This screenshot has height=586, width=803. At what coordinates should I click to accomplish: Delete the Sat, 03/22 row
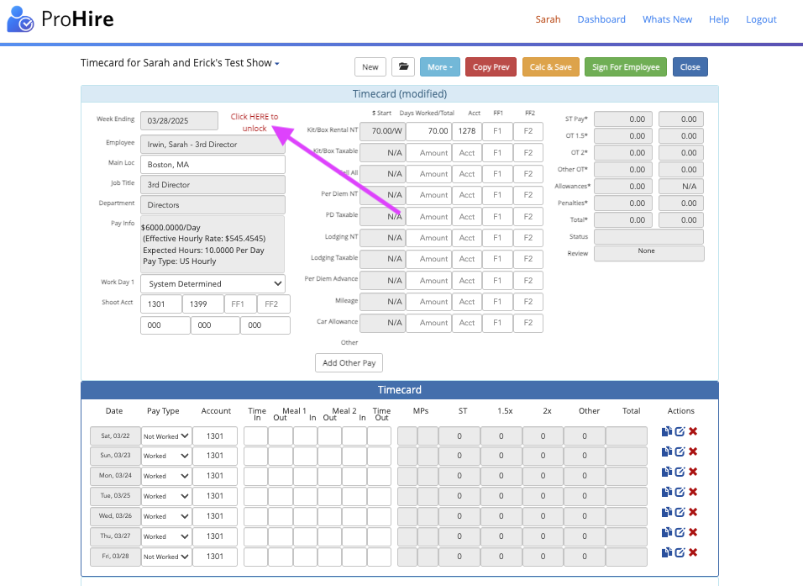693,431
